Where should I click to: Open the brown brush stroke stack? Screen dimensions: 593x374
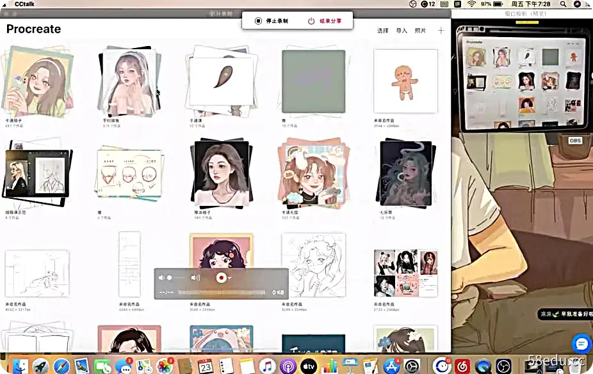pyautogui.click(x=222, y=81)
